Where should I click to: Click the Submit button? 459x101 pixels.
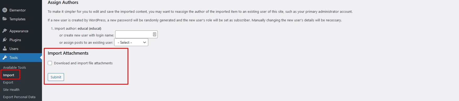click(x=56, y=77)
